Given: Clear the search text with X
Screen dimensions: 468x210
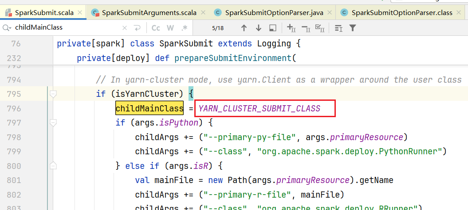Looking at the screenshot, I should pyautogui.click(x=125, y=28).
